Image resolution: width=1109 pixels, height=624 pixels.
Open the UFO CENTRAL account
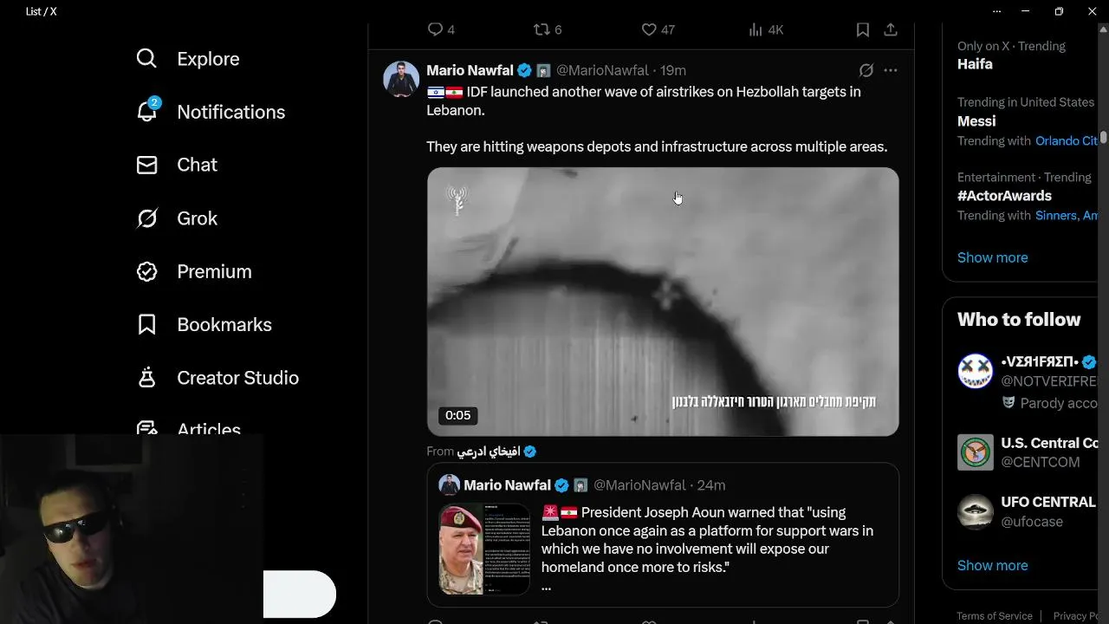[1047, 502]
